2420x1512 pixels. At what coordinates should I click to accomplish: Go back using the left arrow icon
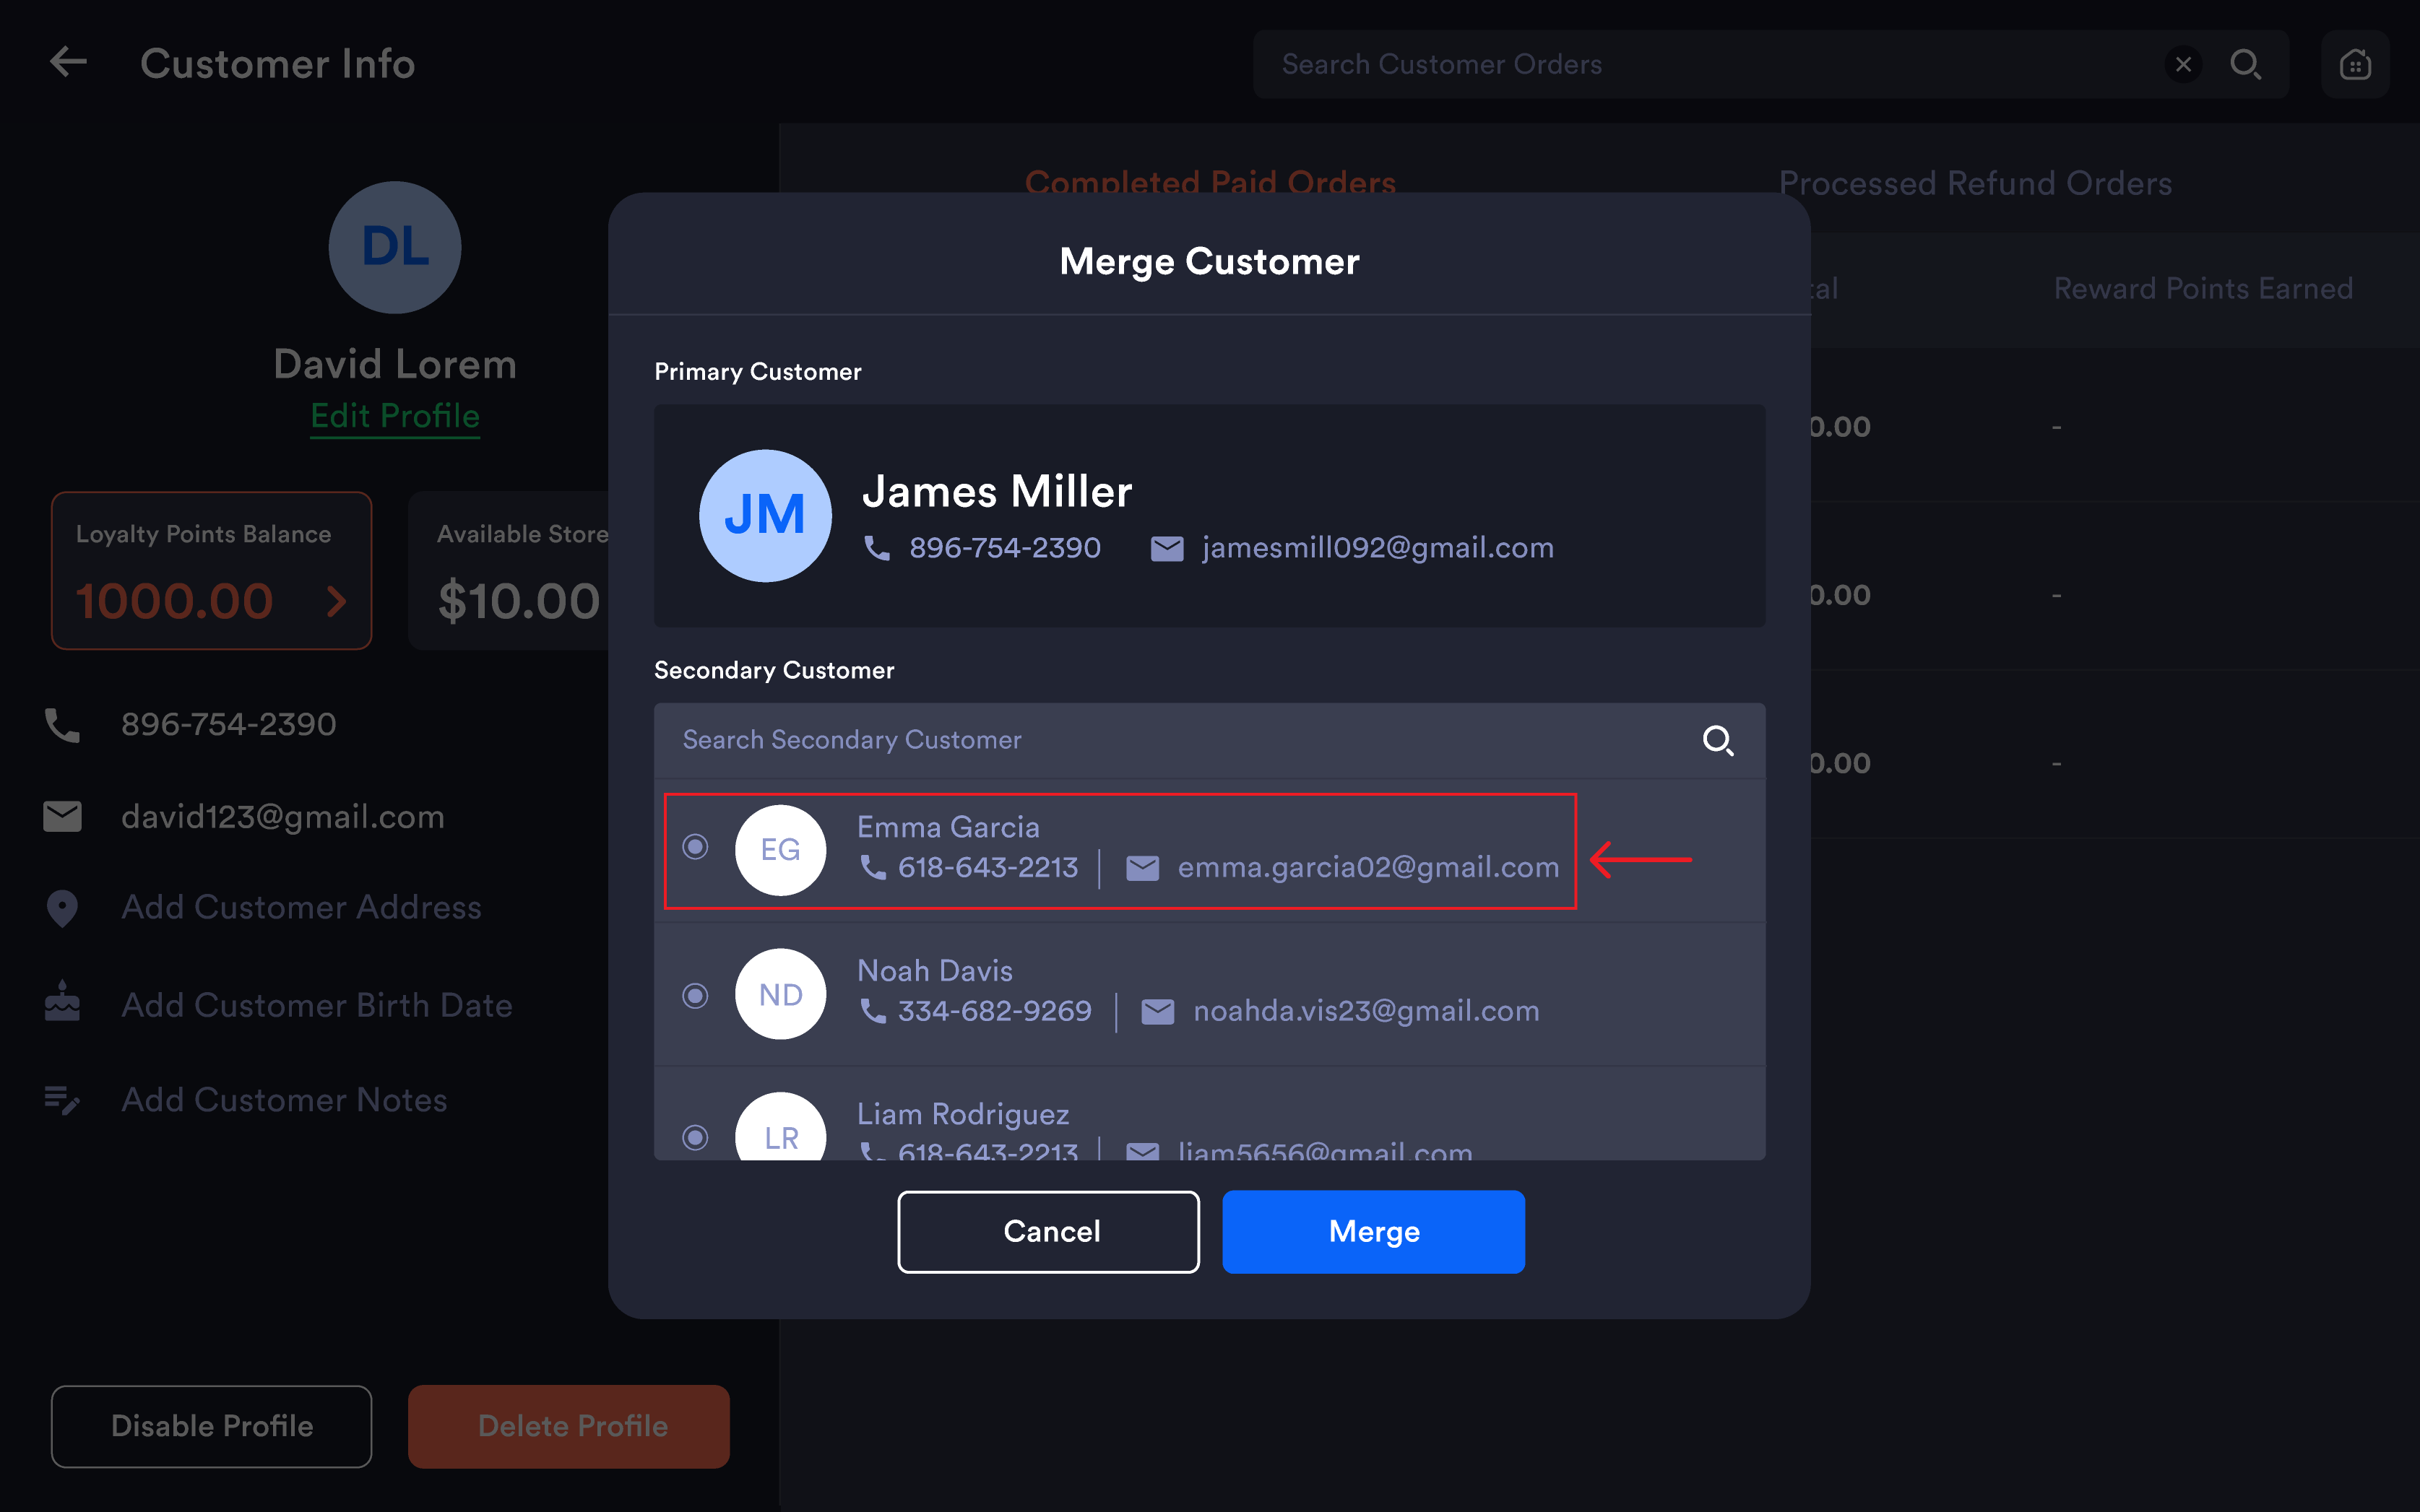[68, 62]
